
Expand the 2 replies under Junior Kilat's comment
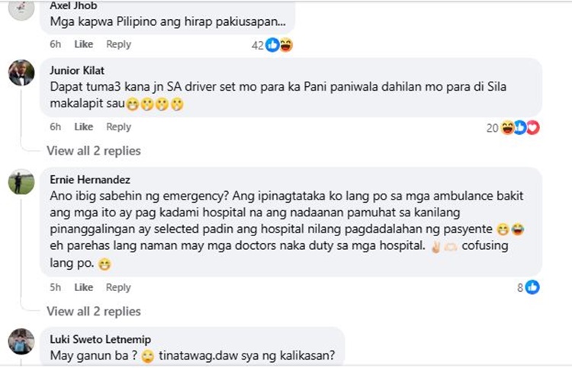(x=93, y=150)
